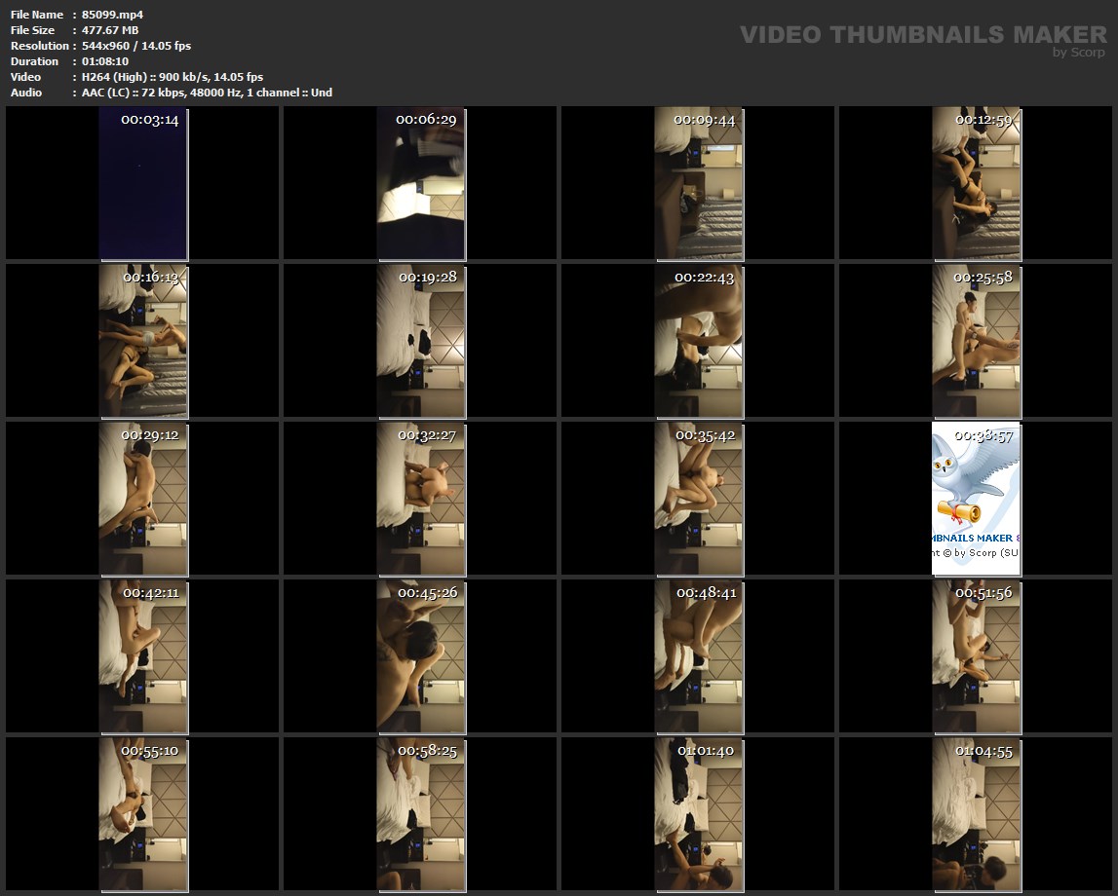Click the 00:12:59 timestamp label
Image resolution: width=1118 pixels, height=896 pixels.
[x=983, y=120]
